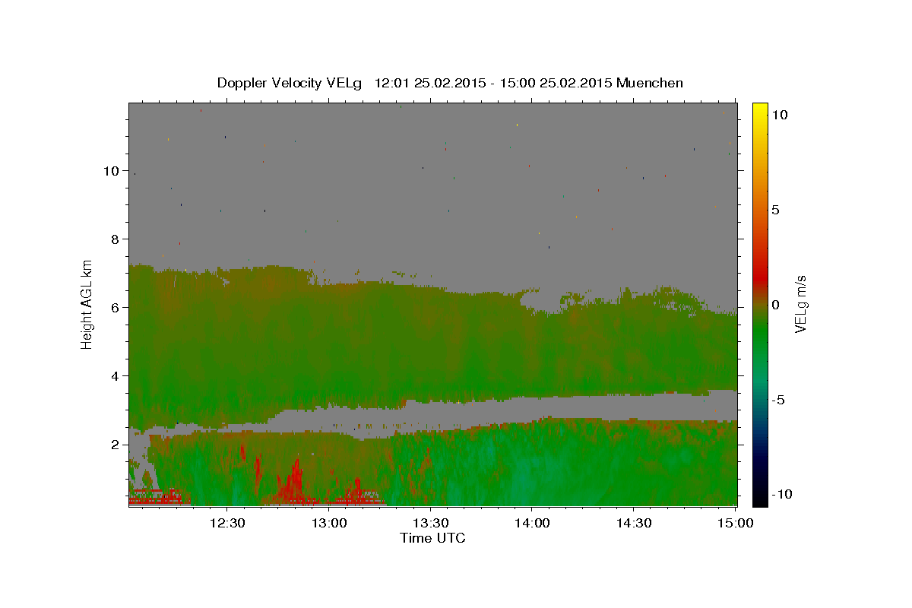Click the colorbar value -5
912x608 pixels.
coord(778,400)
